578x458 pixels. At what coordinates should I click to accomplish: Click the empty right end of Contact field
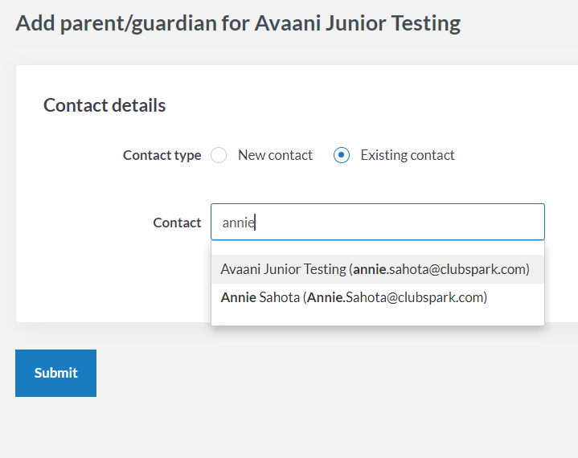coord(482,222)
